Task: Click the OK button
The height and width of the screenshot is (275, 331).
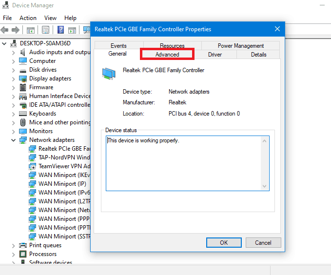Action: pyautogui.click(x=224, y=242)
